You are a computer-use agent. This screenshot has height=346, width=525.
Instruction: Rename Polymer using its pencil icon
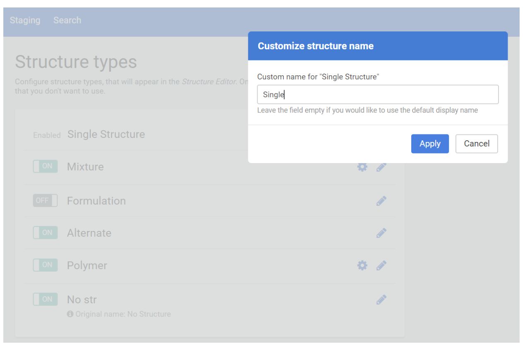tap(381, 265)
